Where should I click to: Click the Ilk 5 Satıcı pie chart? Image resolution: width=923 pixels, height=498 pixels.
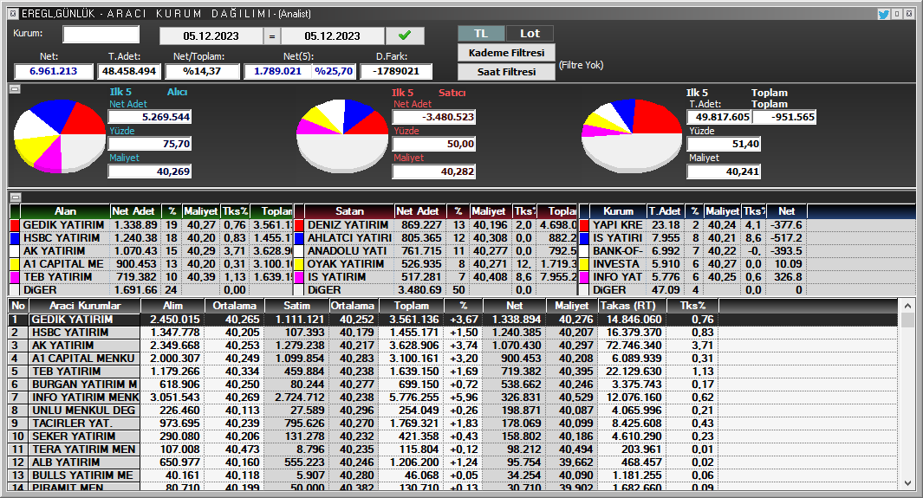[x=342, y=136]
